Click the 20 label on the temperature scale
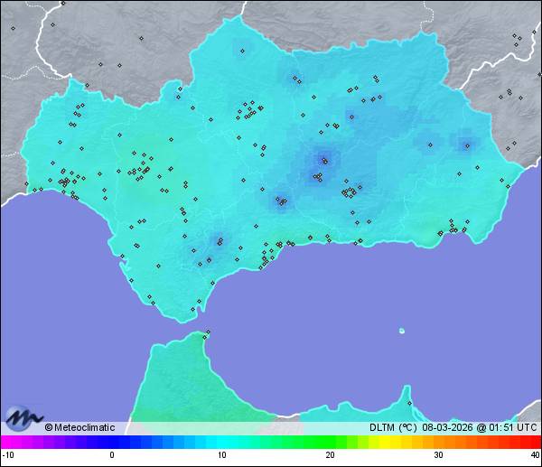This screenshot has width=542, height=467. pos(331,454)
